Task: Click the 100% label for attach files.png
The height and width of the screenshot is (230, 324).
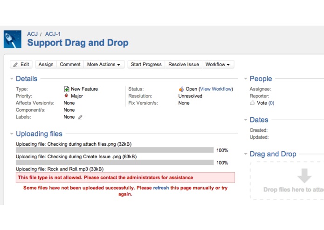Action: [222, 150]
